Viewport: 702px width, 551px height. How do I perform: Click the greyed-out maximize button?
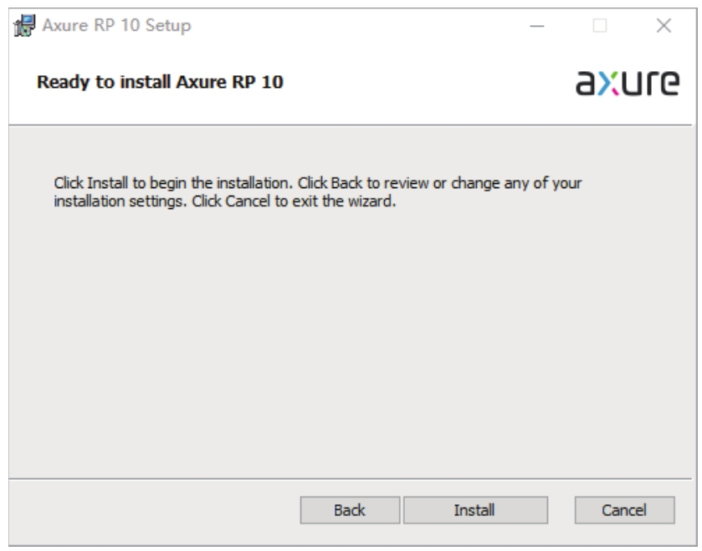tap(600, 26)
